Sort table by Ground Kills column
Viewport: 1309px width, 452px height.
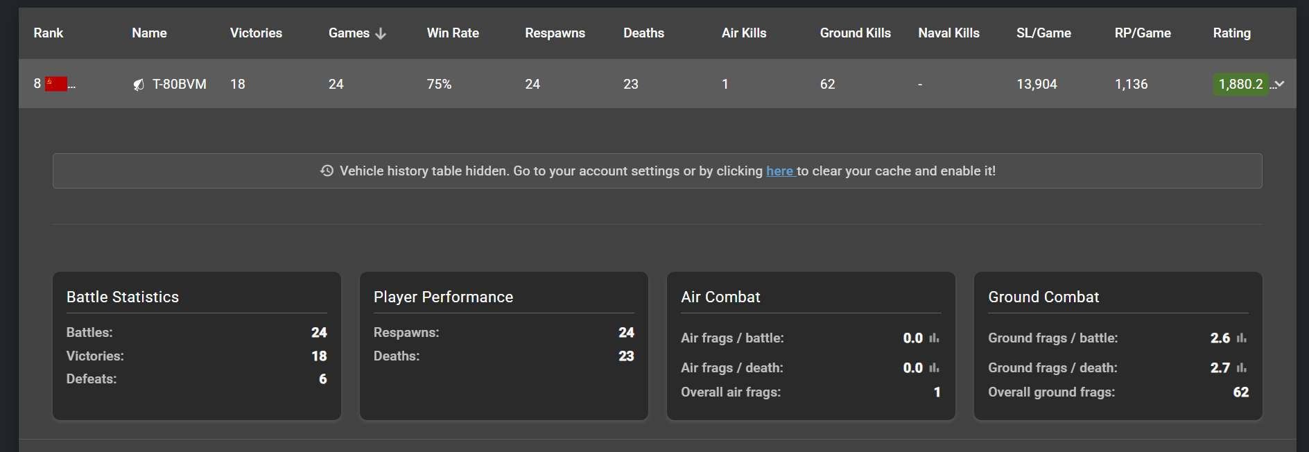[855, 33]
